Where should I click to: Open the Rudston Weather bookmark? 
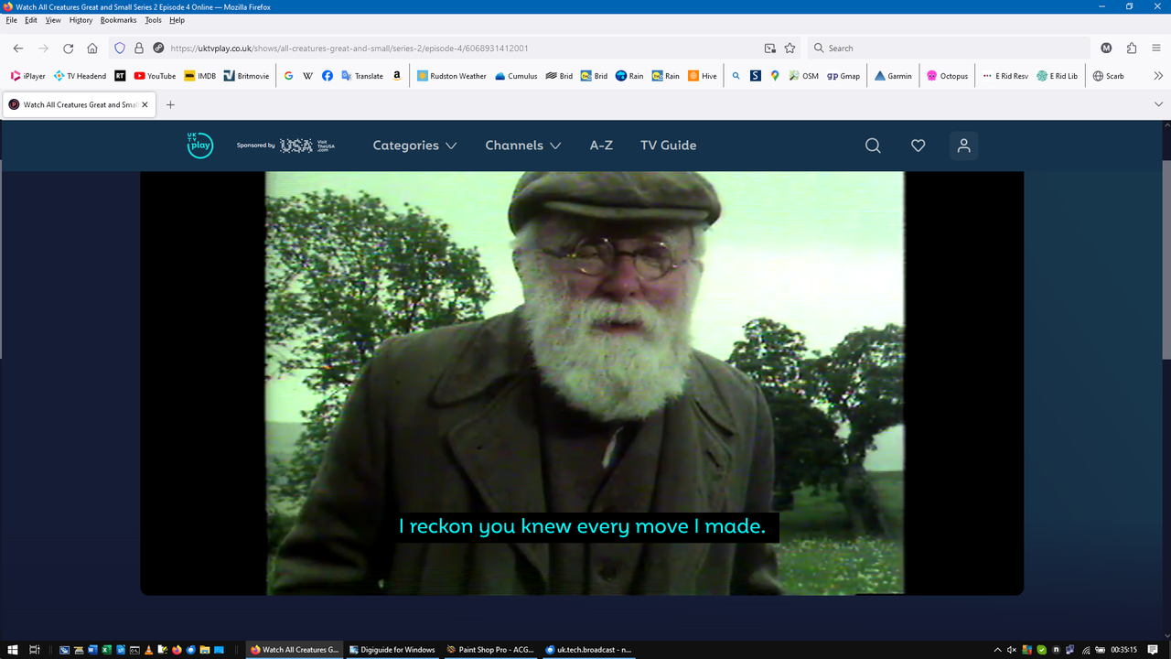452,76
